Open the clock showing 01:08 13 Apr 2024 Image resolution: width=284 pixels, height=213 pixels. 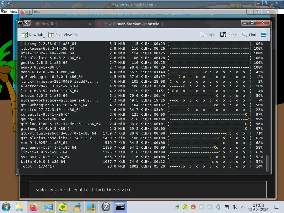258,207
